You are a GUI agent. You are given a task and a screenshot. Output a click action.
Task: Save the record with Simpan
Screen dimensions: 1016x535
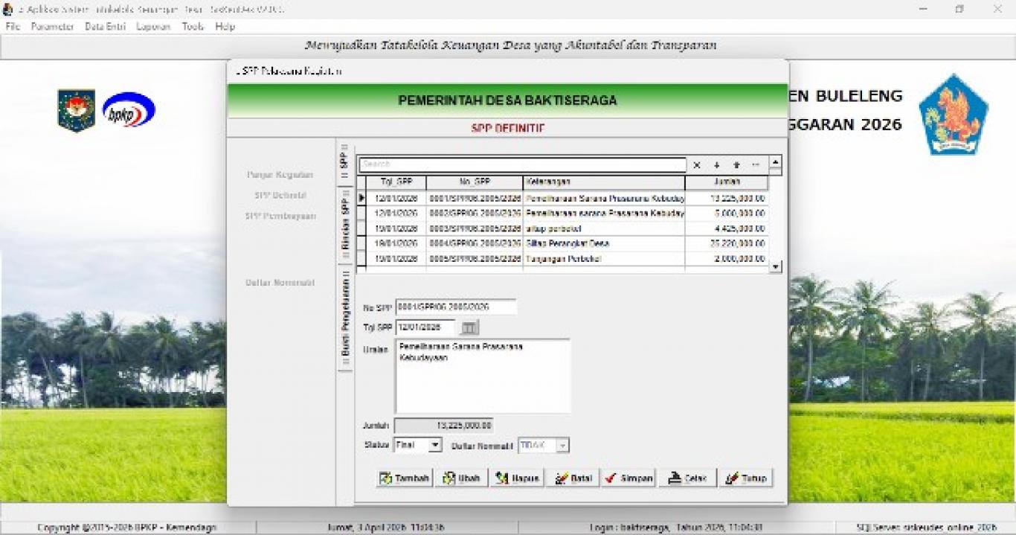[628, 478]
